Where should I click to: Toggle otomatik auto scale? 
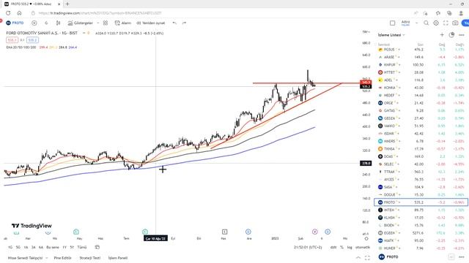click(363, 247)
